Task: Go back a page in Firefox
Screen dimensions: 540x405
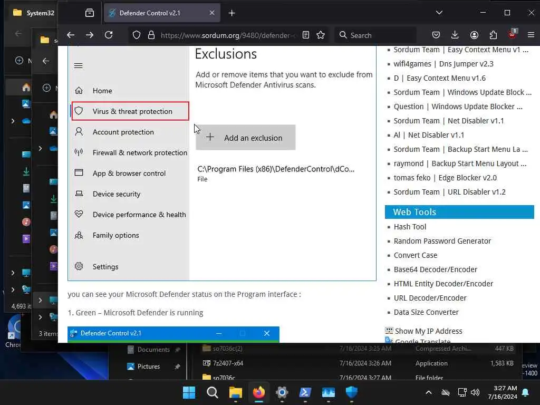Action: 71,35
